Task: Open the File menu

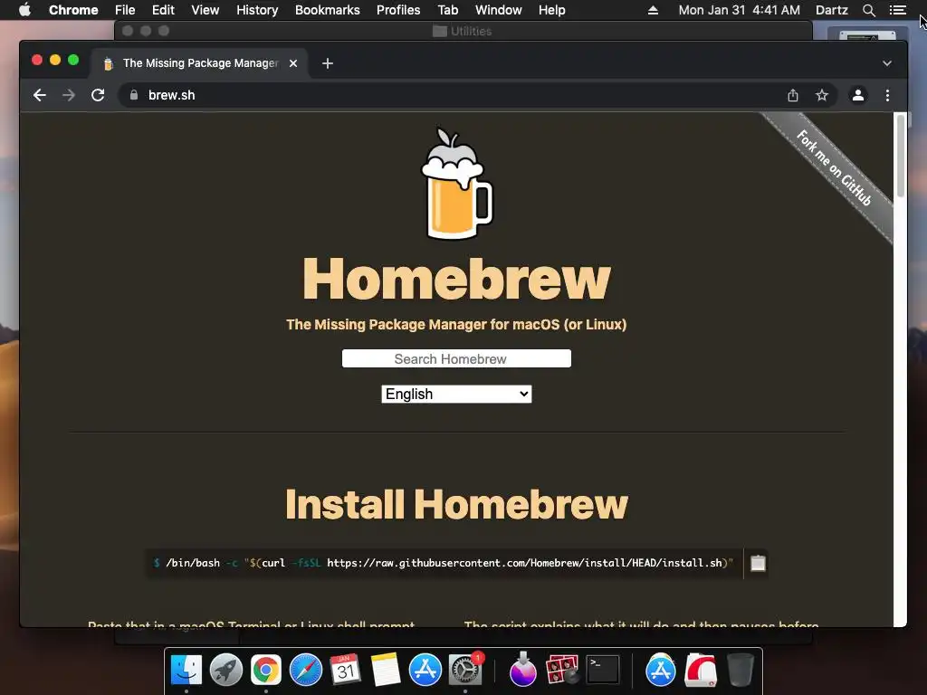Action: [x=125, y=10]
